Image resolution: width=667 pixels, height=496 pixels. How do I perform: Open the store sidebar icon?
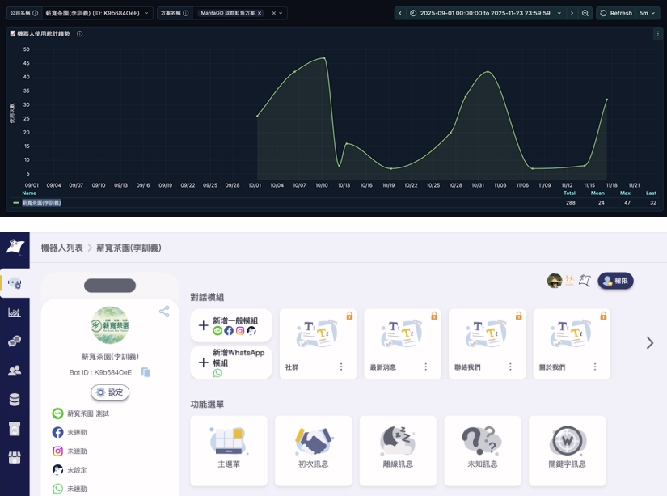click(x=15, y=458)
